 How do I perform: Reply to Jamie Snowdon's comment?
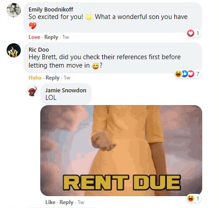66,202
